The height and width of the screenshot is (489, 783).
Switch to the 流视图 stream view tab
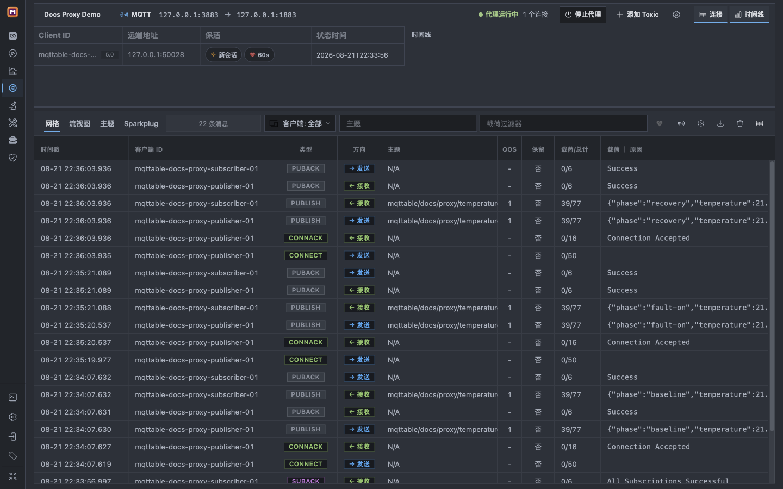click(79, 123)
